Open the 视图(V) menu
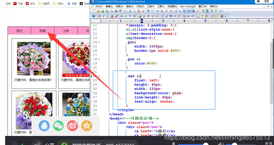Viewport: 274px width, 145px height. tap(119, 6)
